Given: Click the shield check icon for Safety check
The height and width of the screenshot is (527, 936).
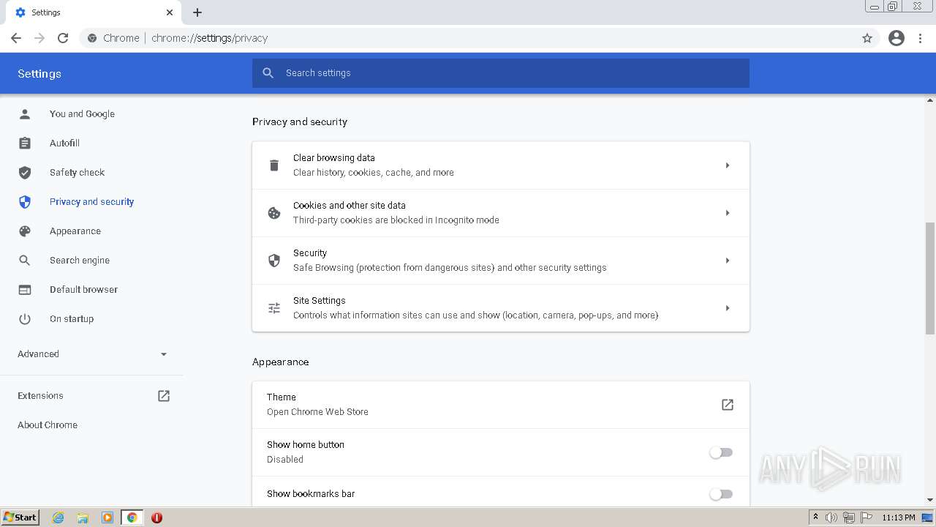Looking at the screenshot, I should click(x=25, y=173).
